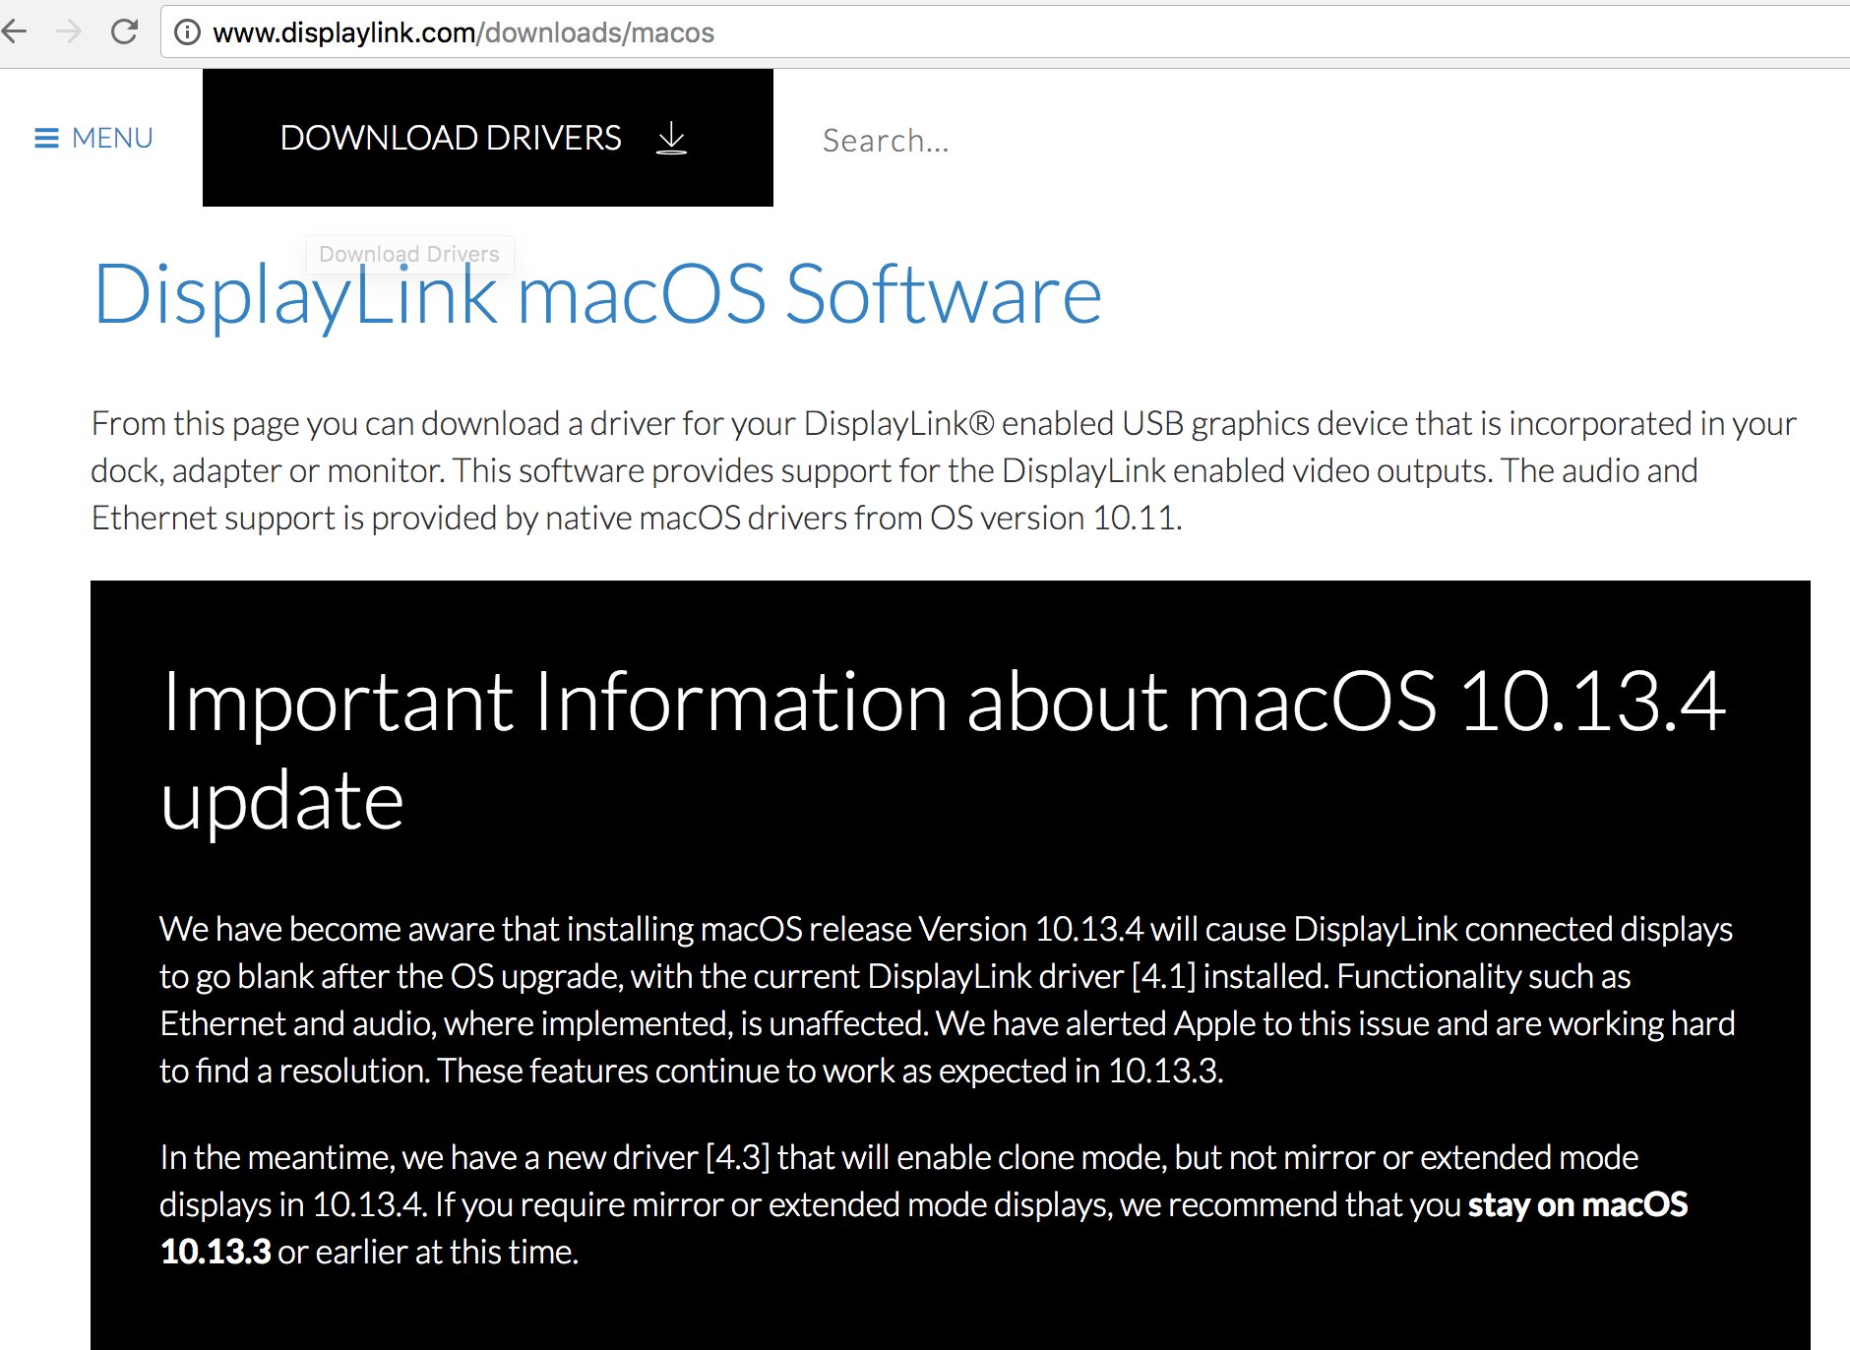Click the paragraph starting 'From this page'
1850x1350 pixels.
(x=944, y=470)
